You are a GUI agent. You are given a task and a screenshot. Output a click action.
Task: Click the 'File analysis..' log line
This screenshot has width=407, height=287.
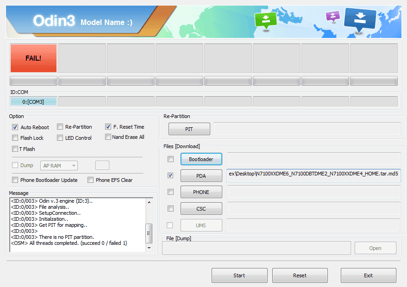(x=40, y=207)
